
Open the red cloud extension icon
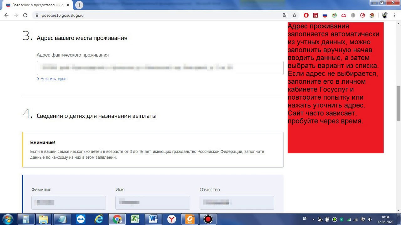344,15
